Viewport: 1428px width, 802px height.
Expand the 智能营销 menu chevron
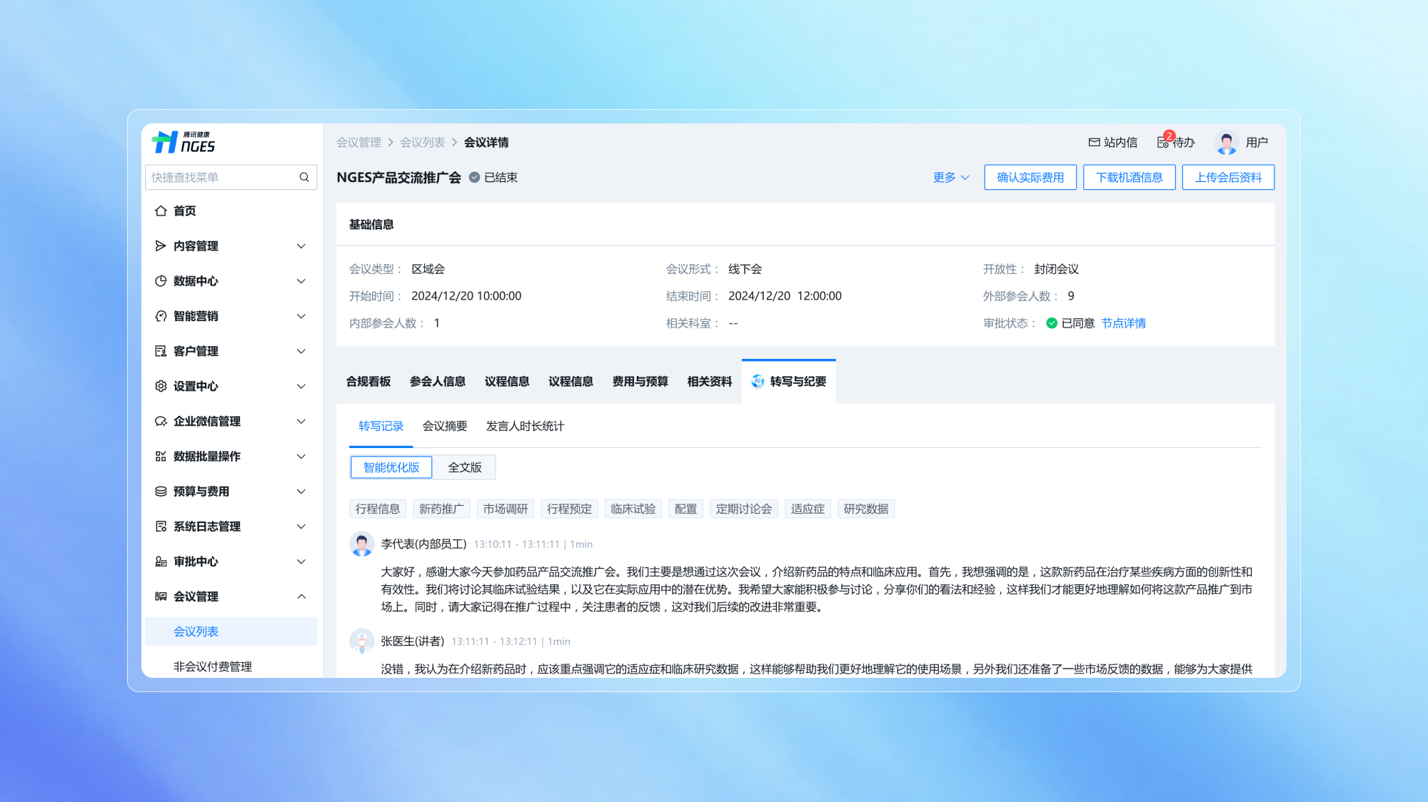301,315
